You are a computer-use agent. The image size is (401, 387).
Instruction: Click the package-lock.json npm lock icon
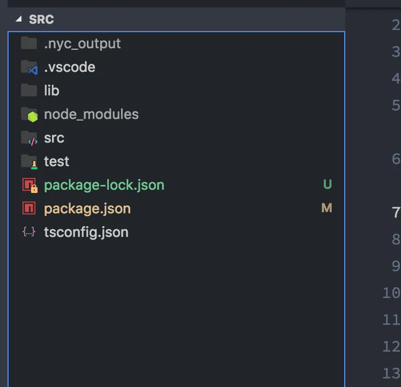29,185
